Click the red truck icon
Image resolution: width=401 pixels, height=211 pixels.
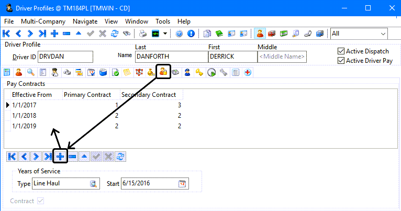pyautogui.click(x=272, y=34)
